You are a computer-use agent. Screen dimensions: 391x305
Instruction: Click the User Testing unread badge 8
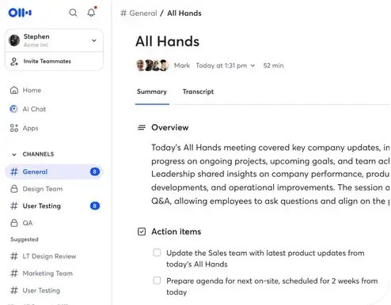(x=95, y=205)
